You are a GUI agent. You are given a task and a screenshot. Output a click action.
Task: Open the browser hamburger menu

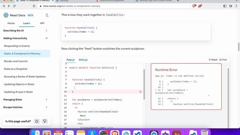click(x=236, y=6)
